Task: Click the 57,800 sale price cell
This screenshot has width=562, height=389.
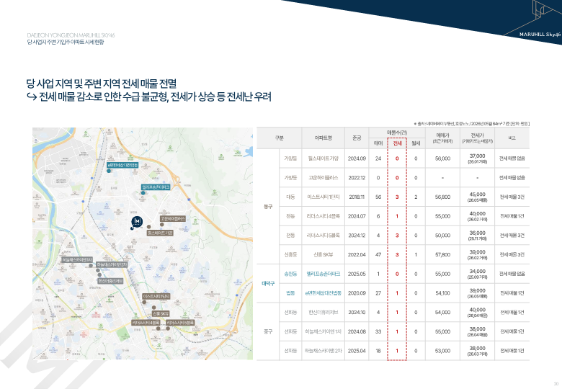Action: pos(442,255)
